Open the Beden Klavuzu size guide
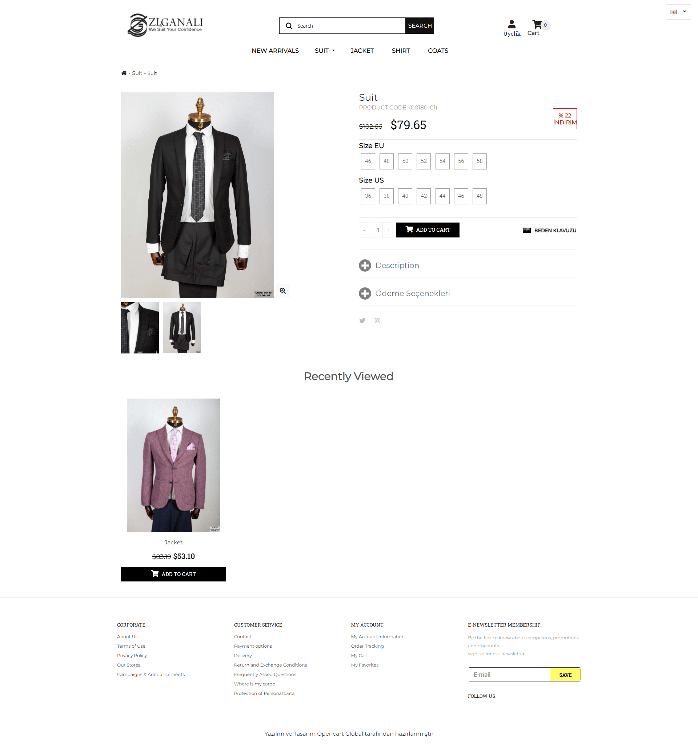This screenshot has width=698, height=744. [549, 231]
